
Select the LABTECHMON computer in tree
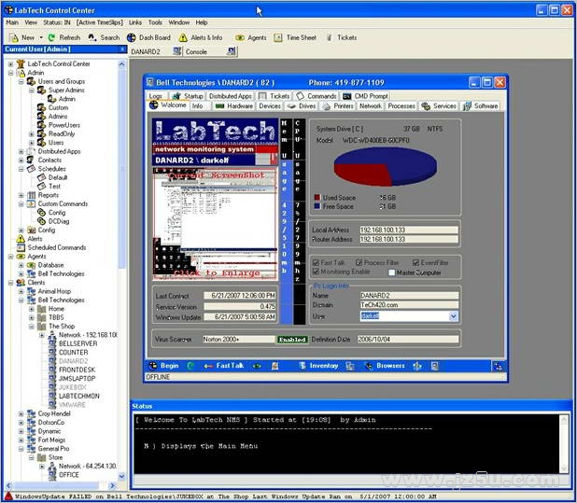coord(78,396)
